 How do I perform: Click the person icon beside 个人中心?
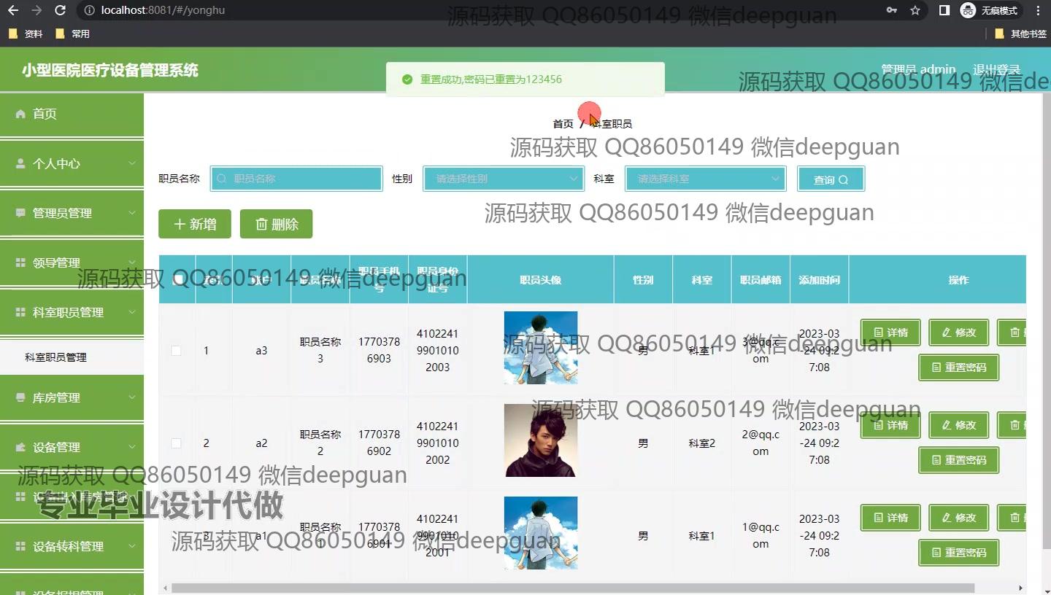[x=20, y=163]
